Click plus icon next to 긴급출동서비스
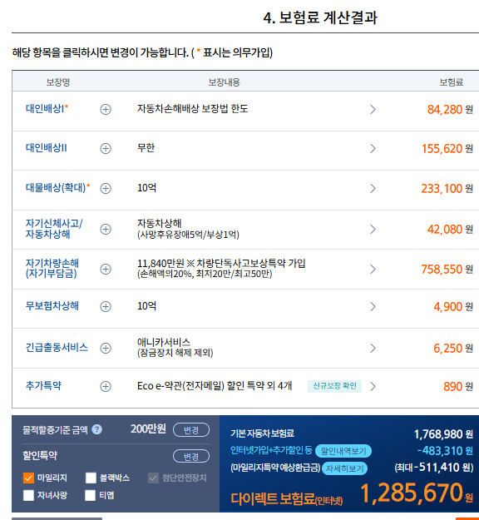The height and width of the screenshot is (520, 479). pyautogui.click(x=106, y=349)
